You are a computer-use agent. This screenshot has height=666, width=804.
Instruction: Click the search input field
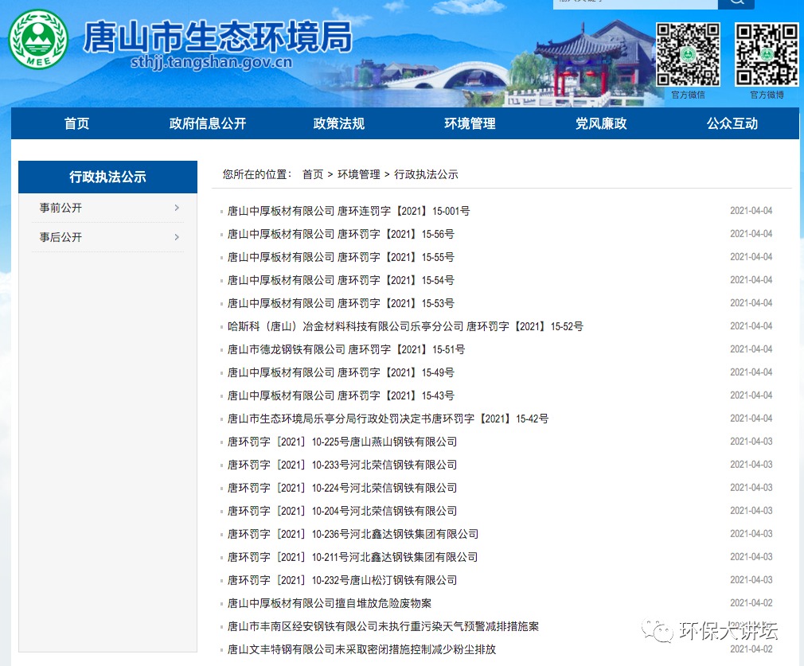click(x=637, y=4)
